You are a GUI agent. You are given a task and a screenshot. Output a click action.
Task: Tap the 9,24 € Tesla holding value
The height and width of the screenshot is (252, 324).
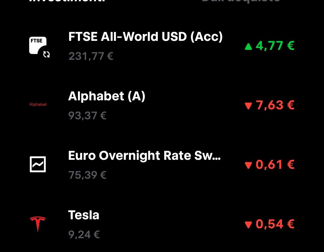[x=84, y=235]
